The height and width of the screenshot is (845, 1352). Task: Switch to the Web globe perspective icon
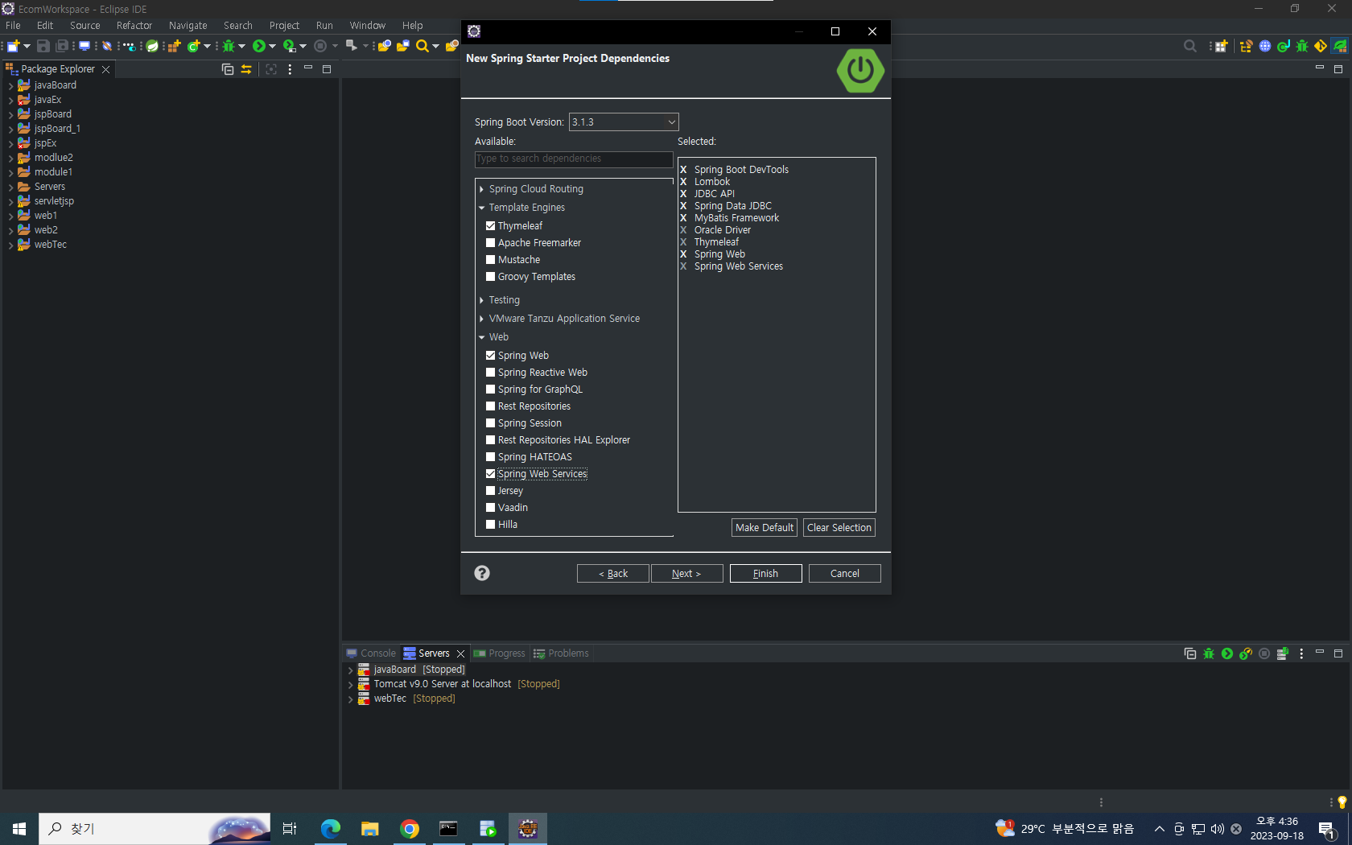(x=1265, y=46)
